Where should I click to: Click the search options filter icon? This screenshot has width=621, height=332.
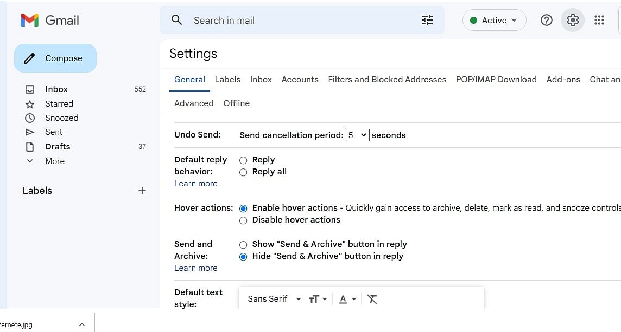tap(427, 21)
